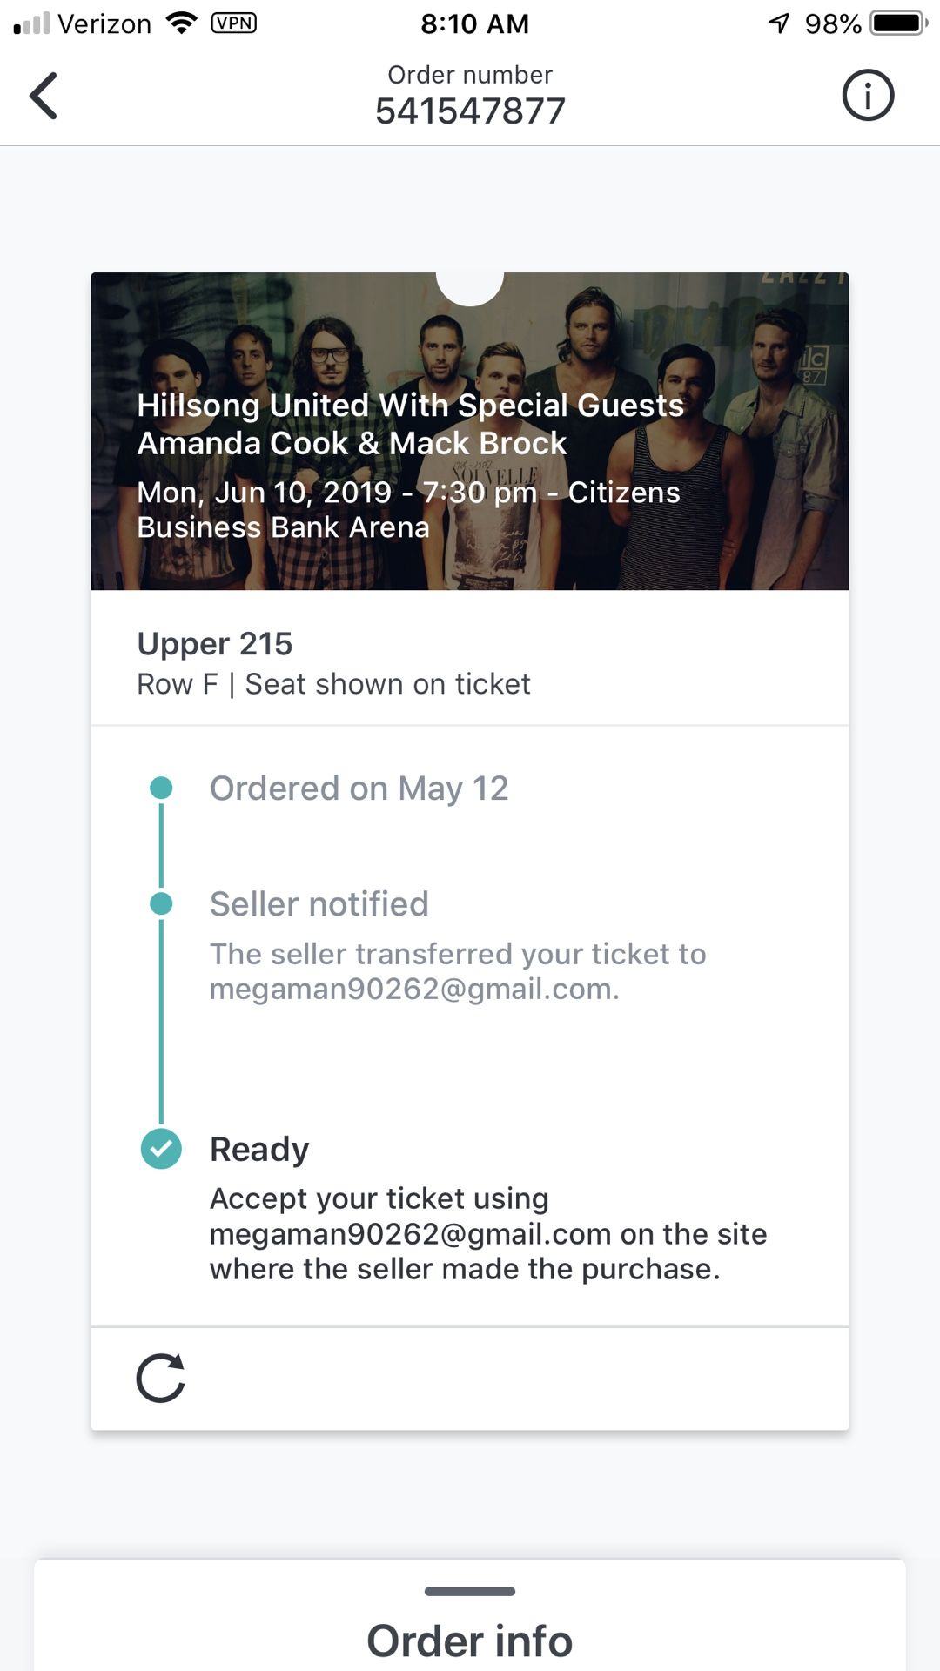Tap the Hillsong United event title text

(411, 424)
